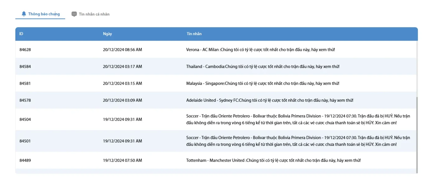The height and width of the screenshot is (194, 433).
Task: Click date 20/12/2024 03:17 AM
Action: click(x=122, y=67)
